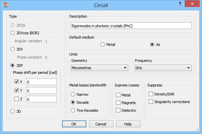Toggle the Y phase shift checkbox
202x134 pixels.
click(x=17, y=90)
